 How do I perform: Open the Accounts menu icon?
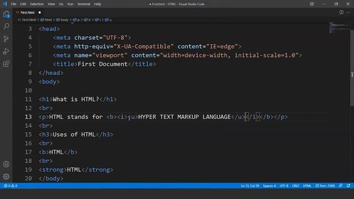6,164
